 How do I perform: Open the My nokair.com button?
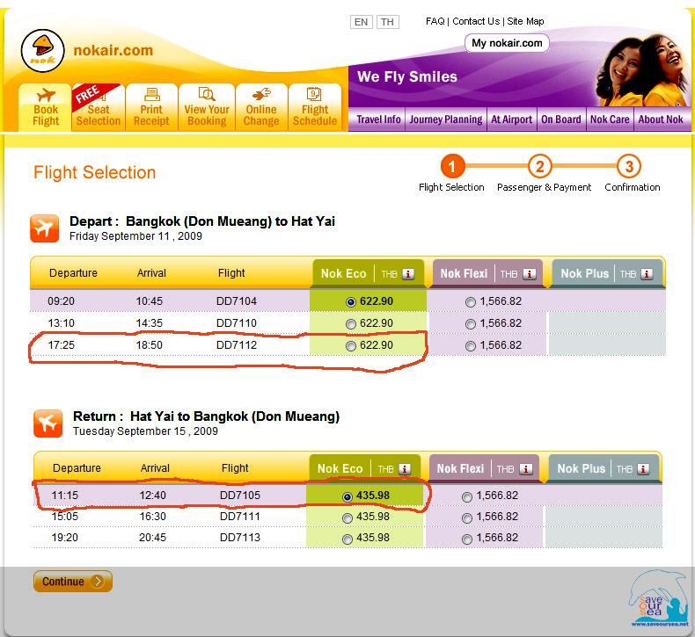tap(507, 43)
